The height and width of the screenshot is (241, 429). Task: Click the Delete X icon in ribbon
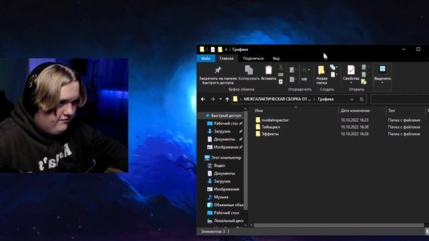pyautogui.click(x=304, y=70)
